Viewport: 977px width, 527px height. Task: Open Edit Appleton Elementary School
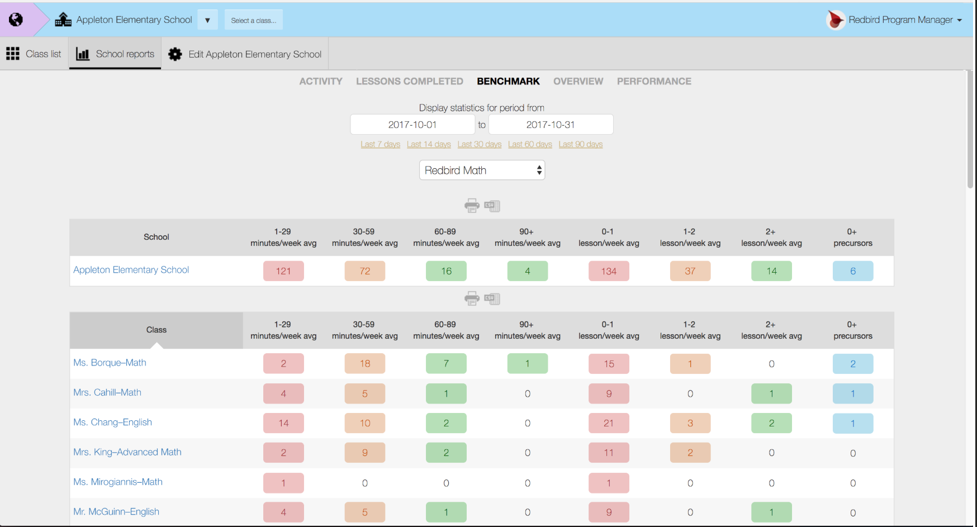click(x=255, y=54)
